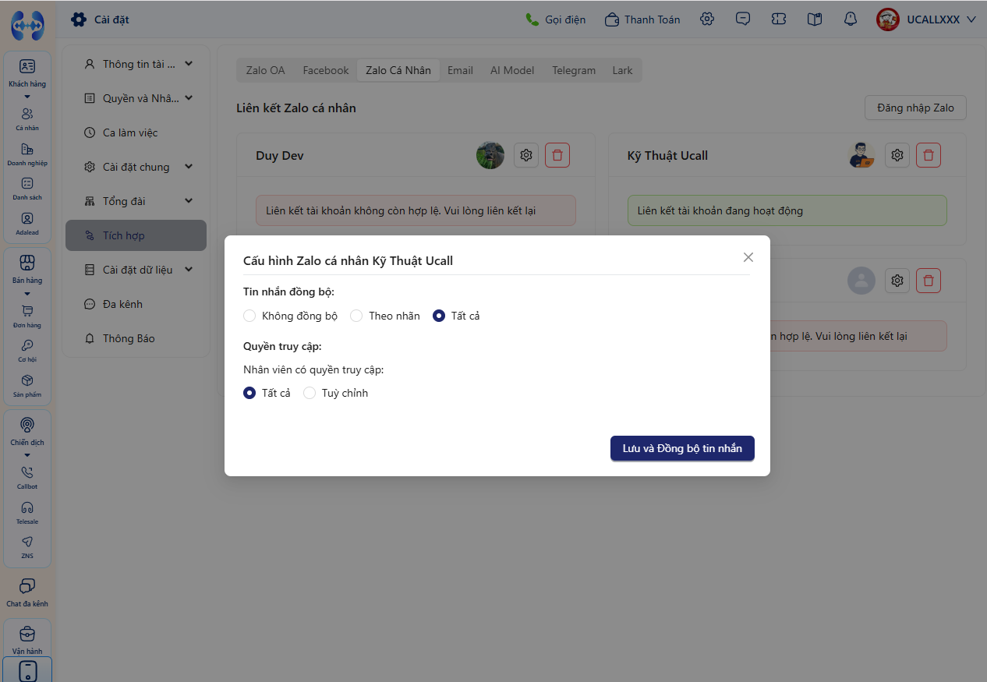Select Tất cả under Quyền truy cập
987x682 pixels.
click(x=249, y=393)
